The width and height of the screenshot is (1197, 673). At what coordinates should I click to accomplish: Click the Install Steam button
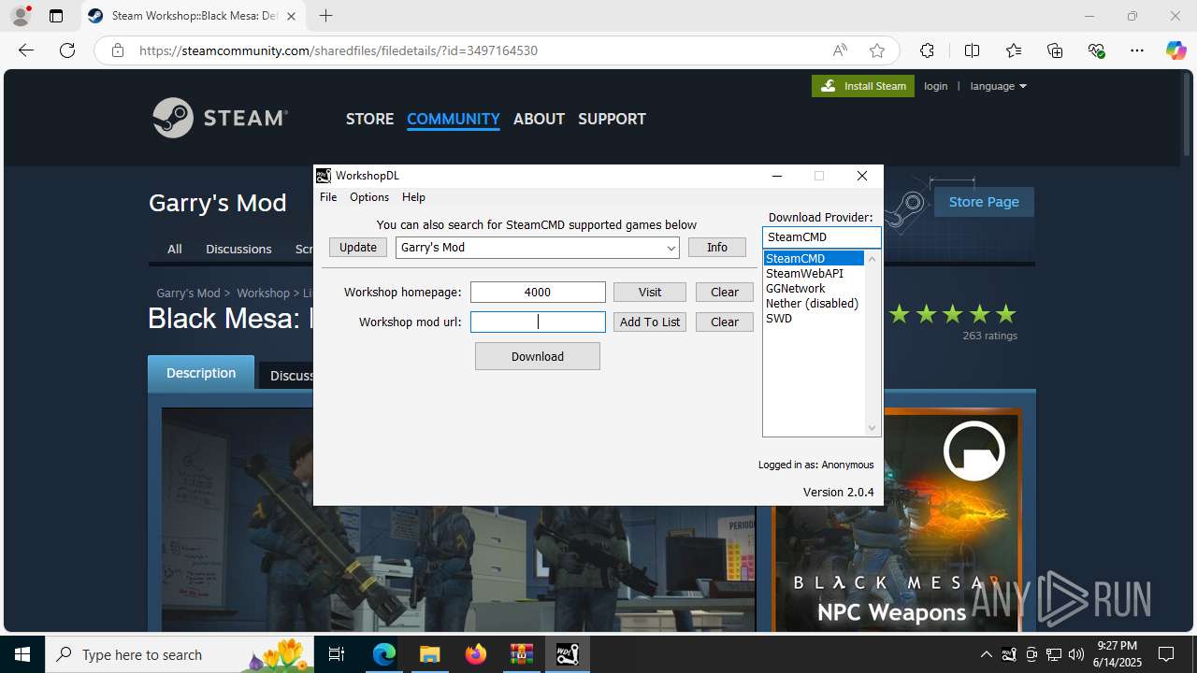pos(863,86)
